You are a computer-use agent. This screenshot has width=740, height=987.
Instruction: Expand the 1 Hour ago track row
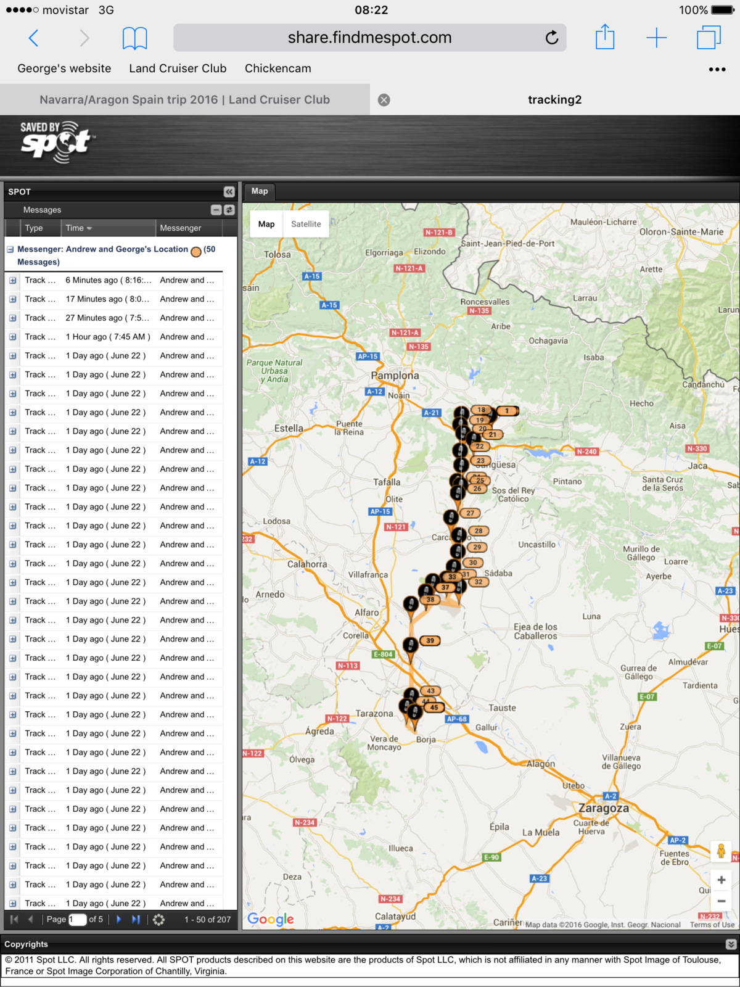12,337
